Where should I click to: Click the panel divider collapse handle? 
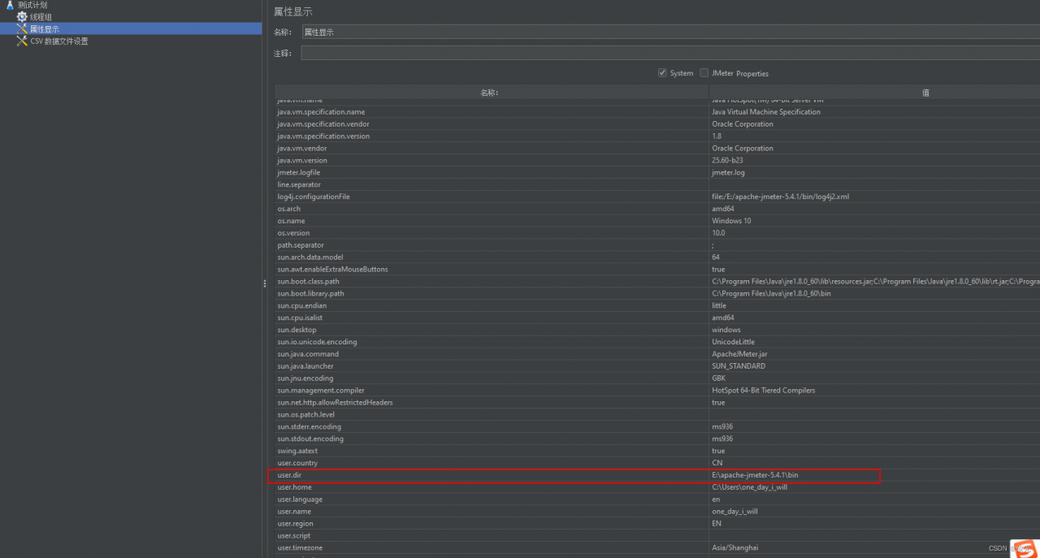[264, 283]
